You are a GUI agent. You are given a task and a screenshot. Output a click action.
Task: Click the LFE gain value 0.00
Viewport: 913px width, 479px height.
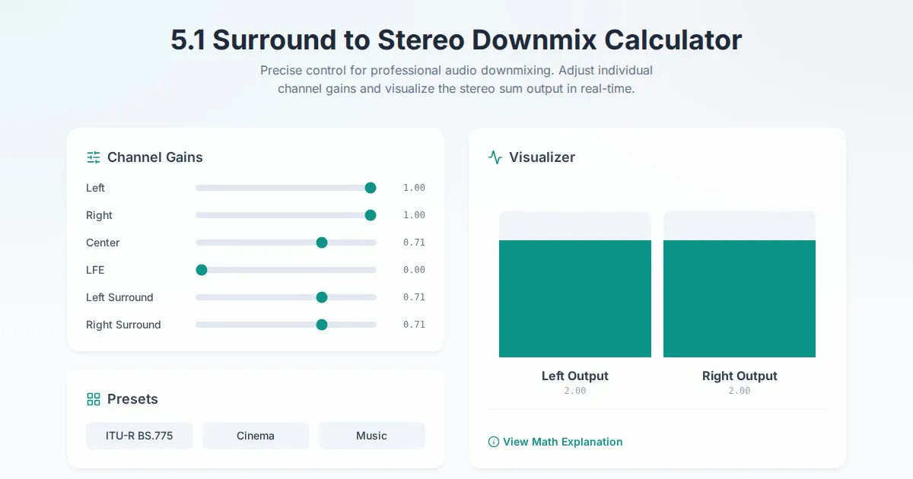tap(414, 270)
